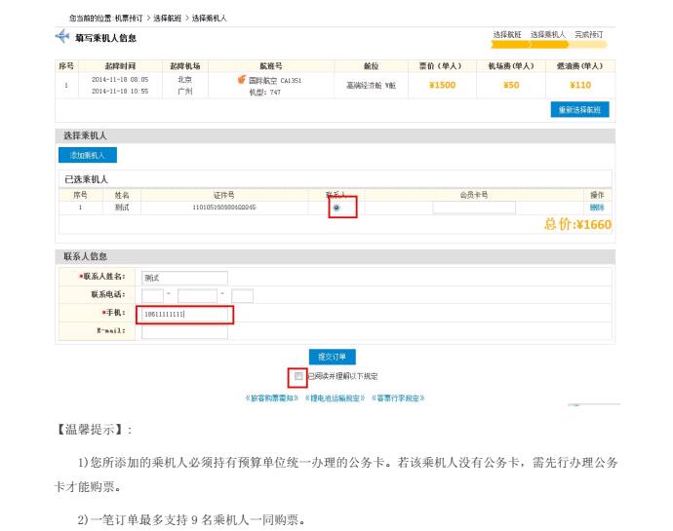Click the 国际航空 airline logo icon
Screen dimensions: 673x531
coord(242,80)
